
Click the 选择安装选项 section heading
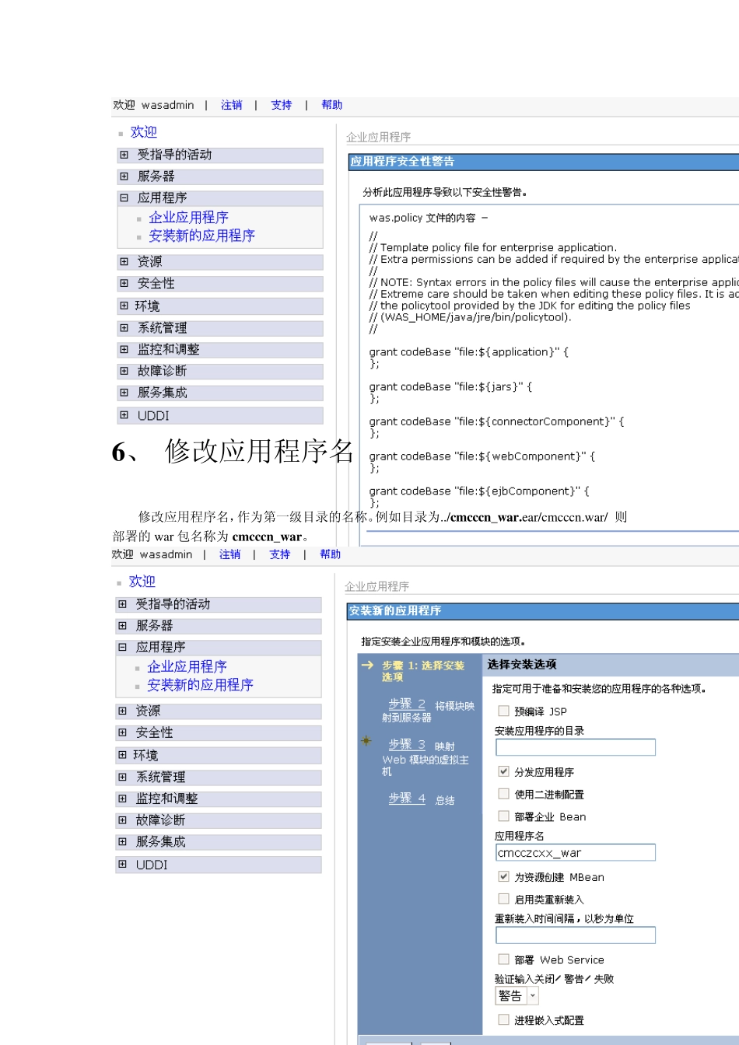pos(522,665)
